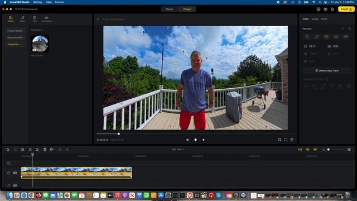
Task: Open Finder from the Dock
Action: coord(9,195)
